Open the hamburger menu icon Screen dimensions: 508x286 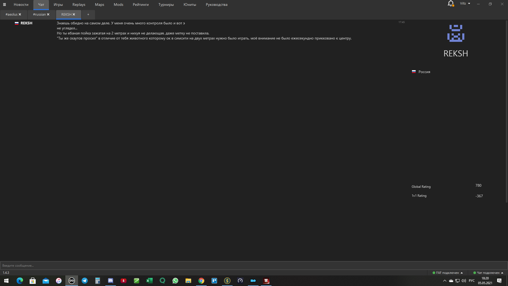[4, 5]
